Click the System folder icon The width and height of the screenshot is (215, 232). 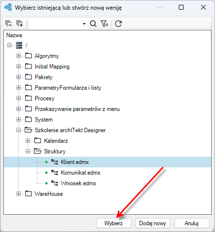tap(29, 120)
